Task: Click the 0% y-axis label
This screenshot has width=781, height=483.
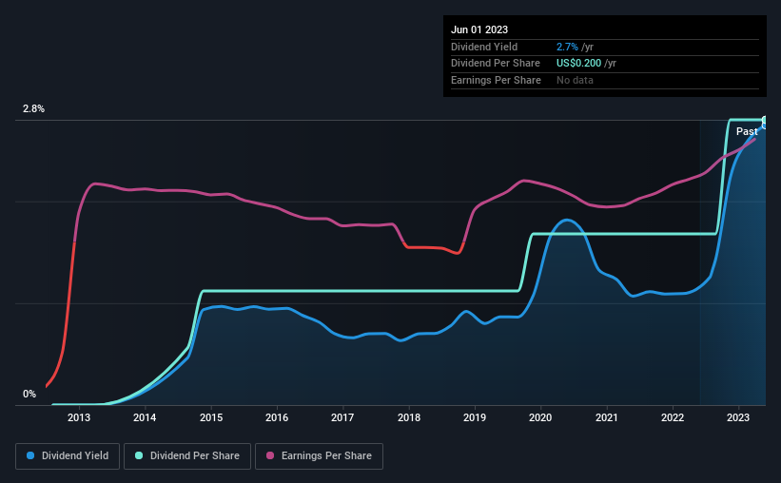Action: [29, 394]
